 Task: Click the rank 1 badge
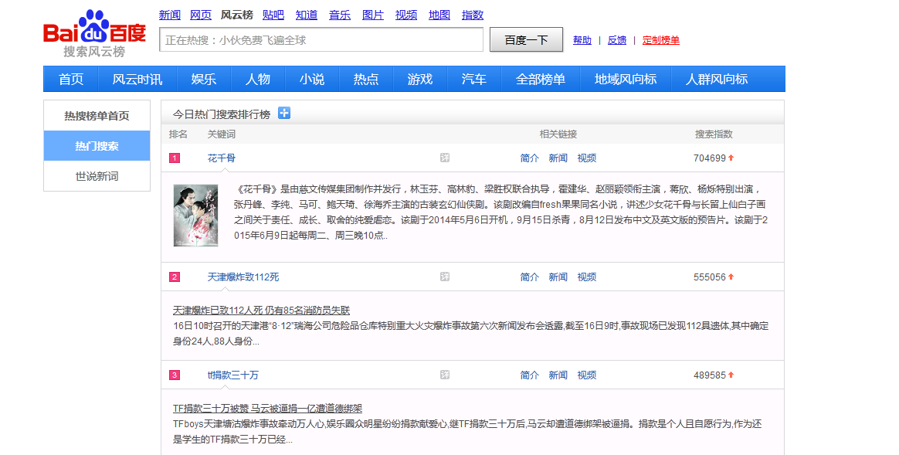pos(175,158)
